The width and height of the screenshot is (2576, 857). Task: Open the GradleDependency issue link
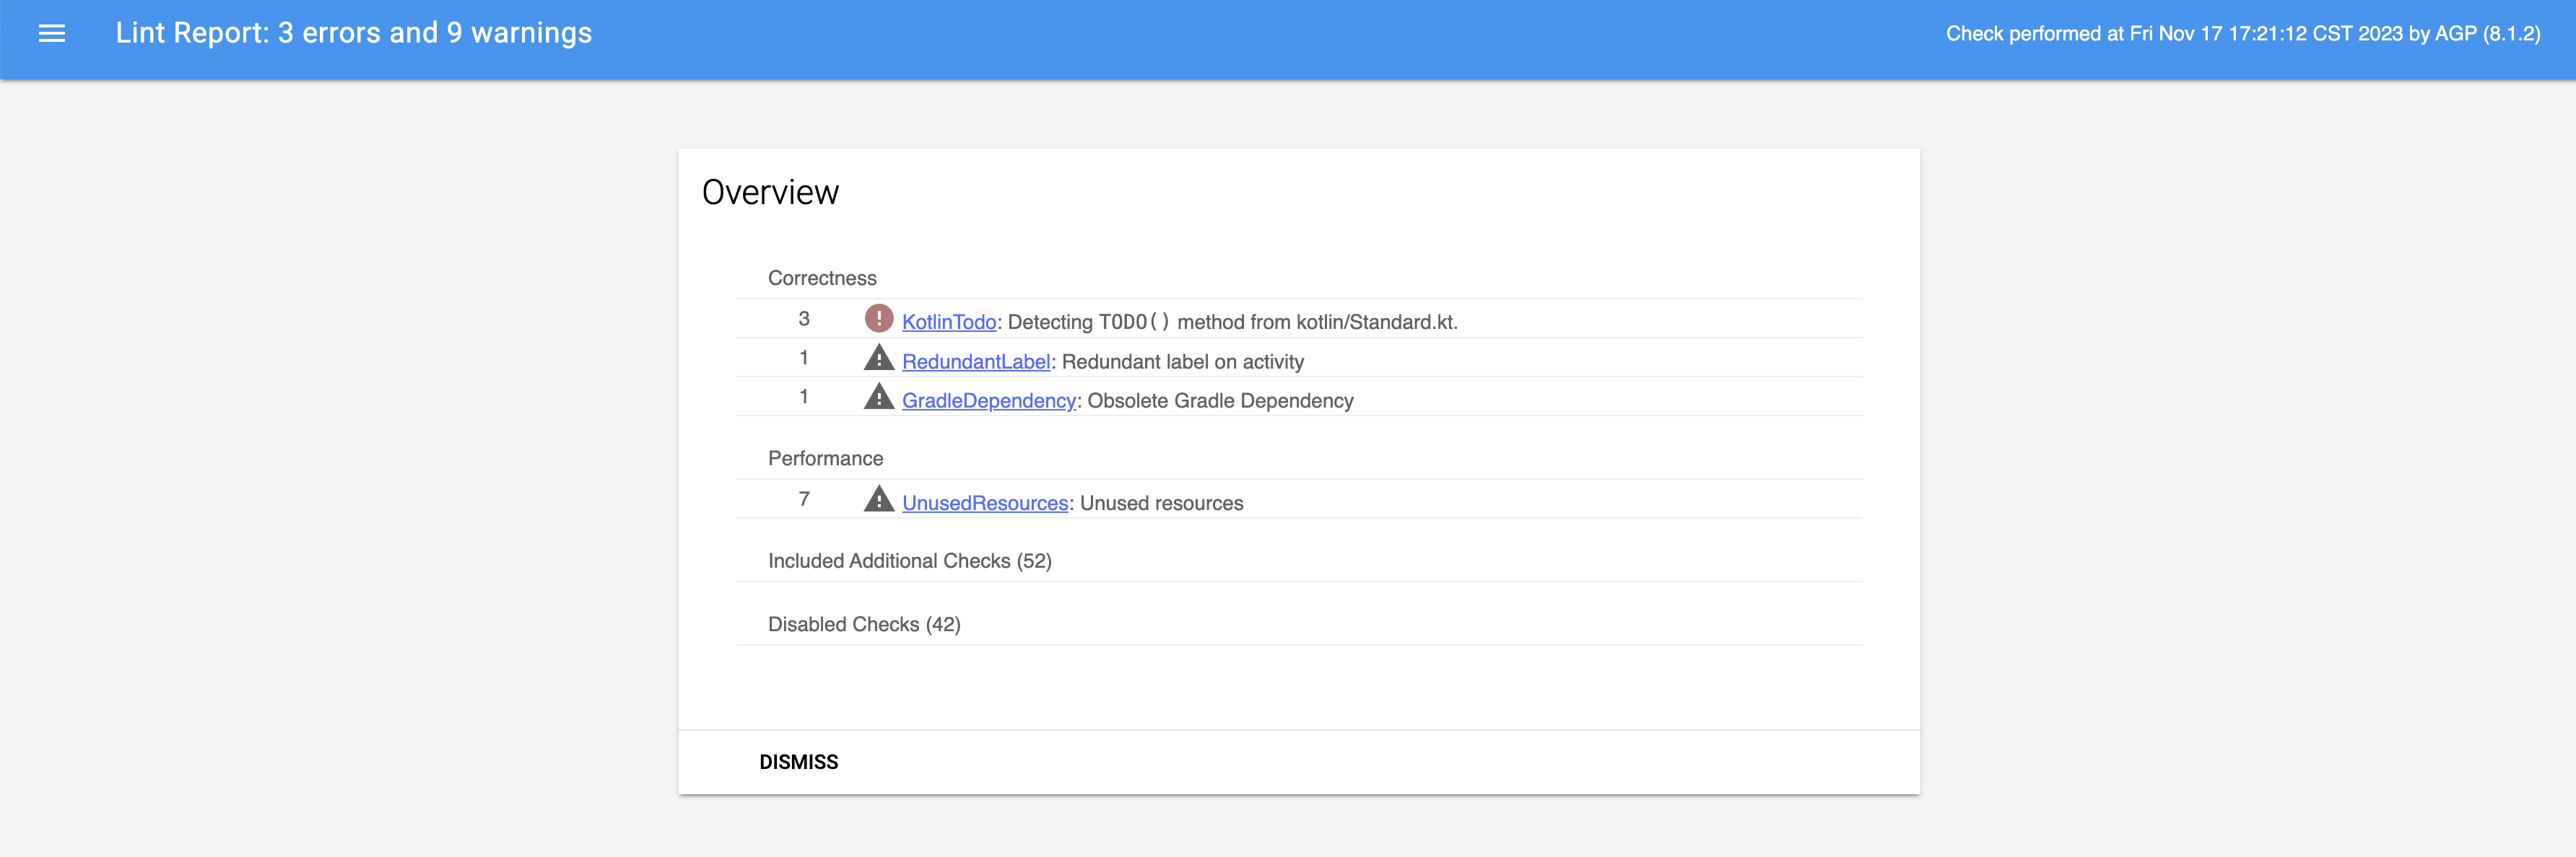988,400
